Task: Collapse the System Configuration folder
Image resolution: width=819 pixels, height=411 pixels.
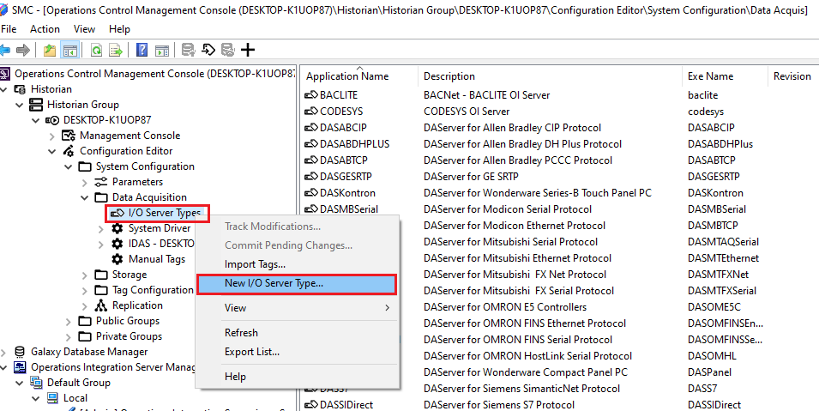Action: pos(69,166)
